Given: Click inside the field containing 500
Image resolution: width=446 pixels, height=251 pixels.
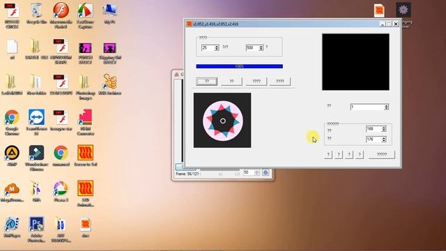Looking at the screenshot, I should pyautogui.click(x=252, y=48).
